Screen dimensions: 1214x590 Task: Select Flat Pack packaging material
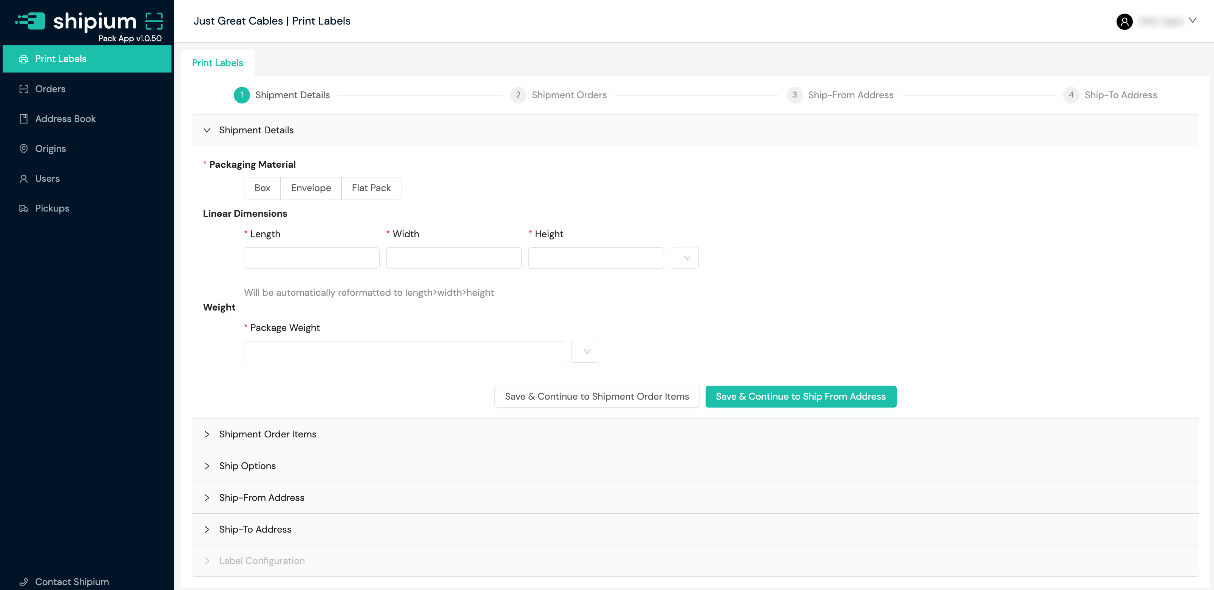(371, 188)
